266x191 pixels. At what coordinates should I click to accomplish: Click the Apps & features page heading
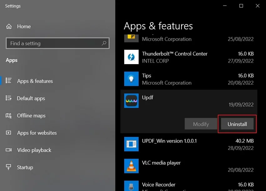158,26
